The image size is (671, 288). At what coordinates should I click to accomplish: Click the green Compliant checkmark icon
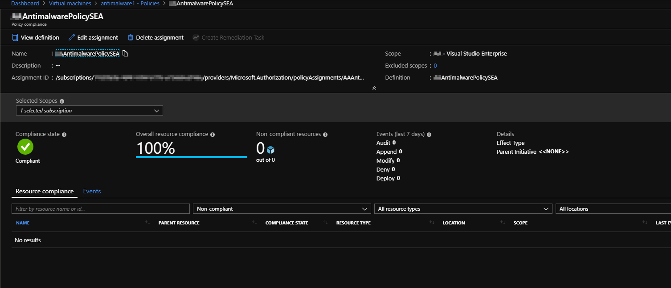coord(25,147)
